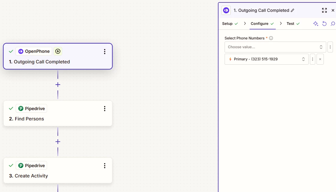Add a step after Outgoing Call Completed
Image resolution: width=336 pixels, height=192 pixels.
58,85
